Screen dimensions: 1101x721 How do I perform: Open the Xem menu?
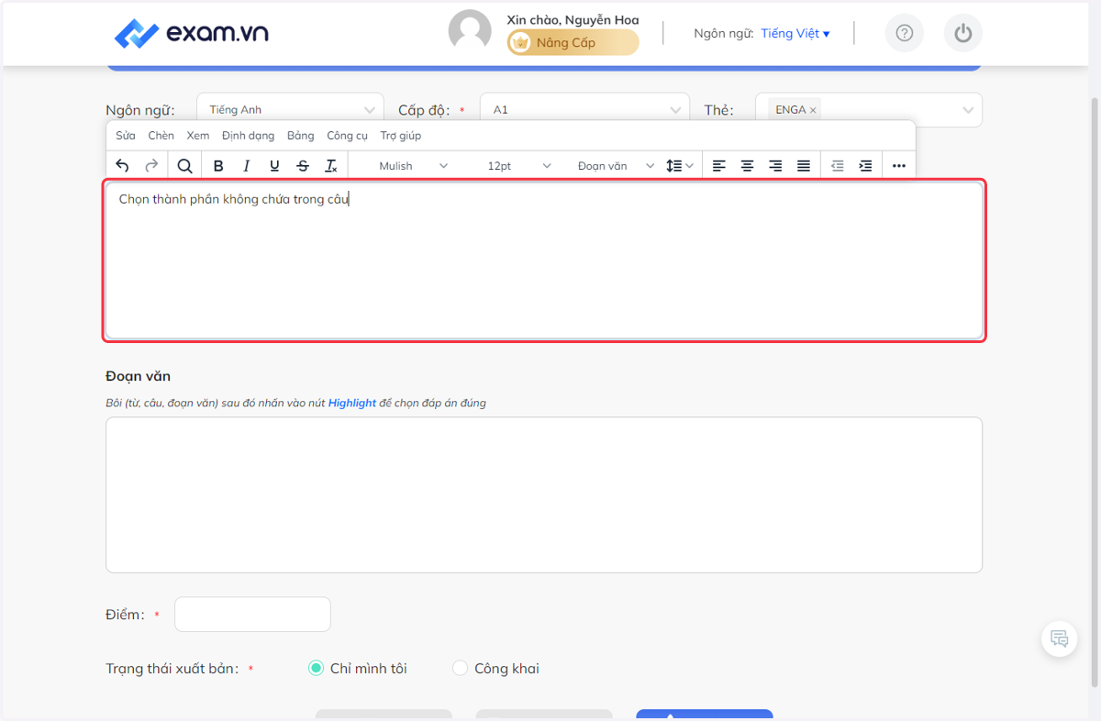pos(198,136)
